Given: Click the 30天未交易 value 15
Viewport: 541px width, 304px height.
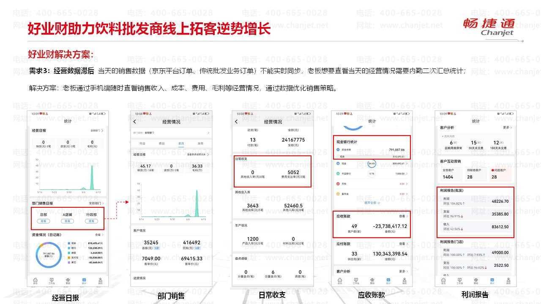Looking at the screenshot, I should pyautogui.click(x=474, y=142).
